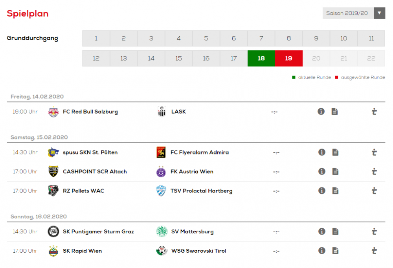This screenshot has height=268, width=393.
Task: Open the FK Austria Wien team link
Action: tap(192, 171)
